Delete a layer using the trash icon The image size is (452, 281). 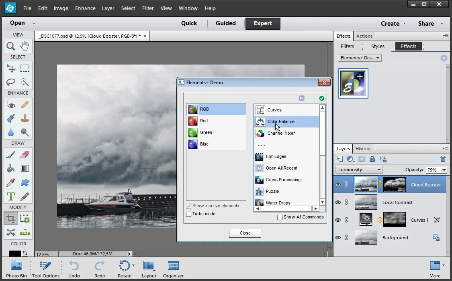tap(442, 159)
